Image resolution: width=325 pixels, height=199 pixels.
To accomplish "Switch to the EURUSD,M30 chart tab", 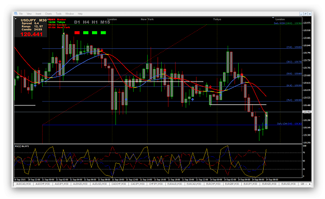I will (288, 184).
